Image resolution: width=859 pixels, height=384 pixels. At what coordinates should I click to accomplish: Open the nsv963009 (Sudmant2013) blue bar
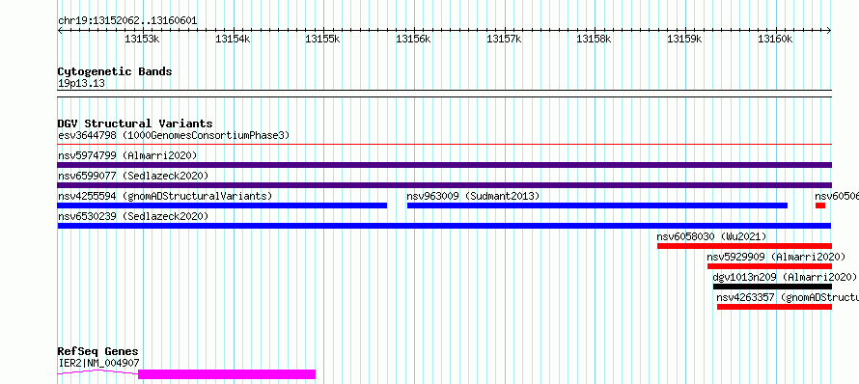click(597, 206)
